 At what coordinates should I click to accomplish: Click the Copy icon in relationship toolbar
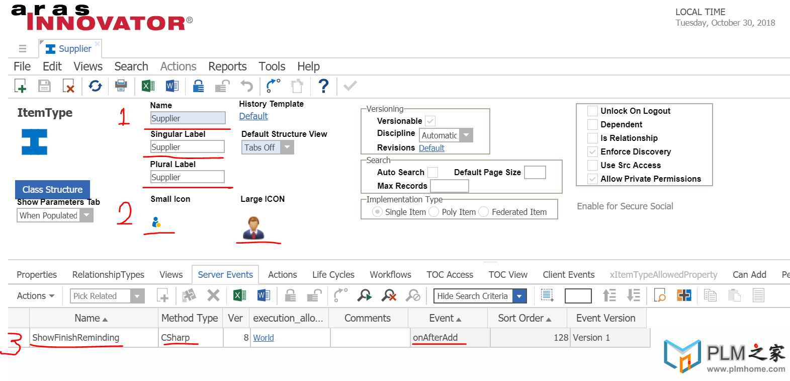point(710,295)
